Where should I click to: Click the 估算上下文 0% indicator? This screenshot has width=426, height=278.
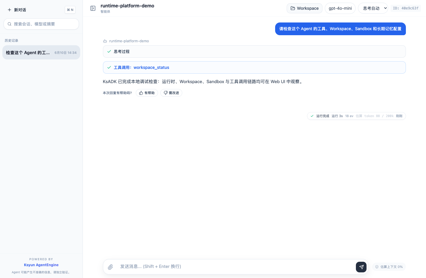coord(389,267)
